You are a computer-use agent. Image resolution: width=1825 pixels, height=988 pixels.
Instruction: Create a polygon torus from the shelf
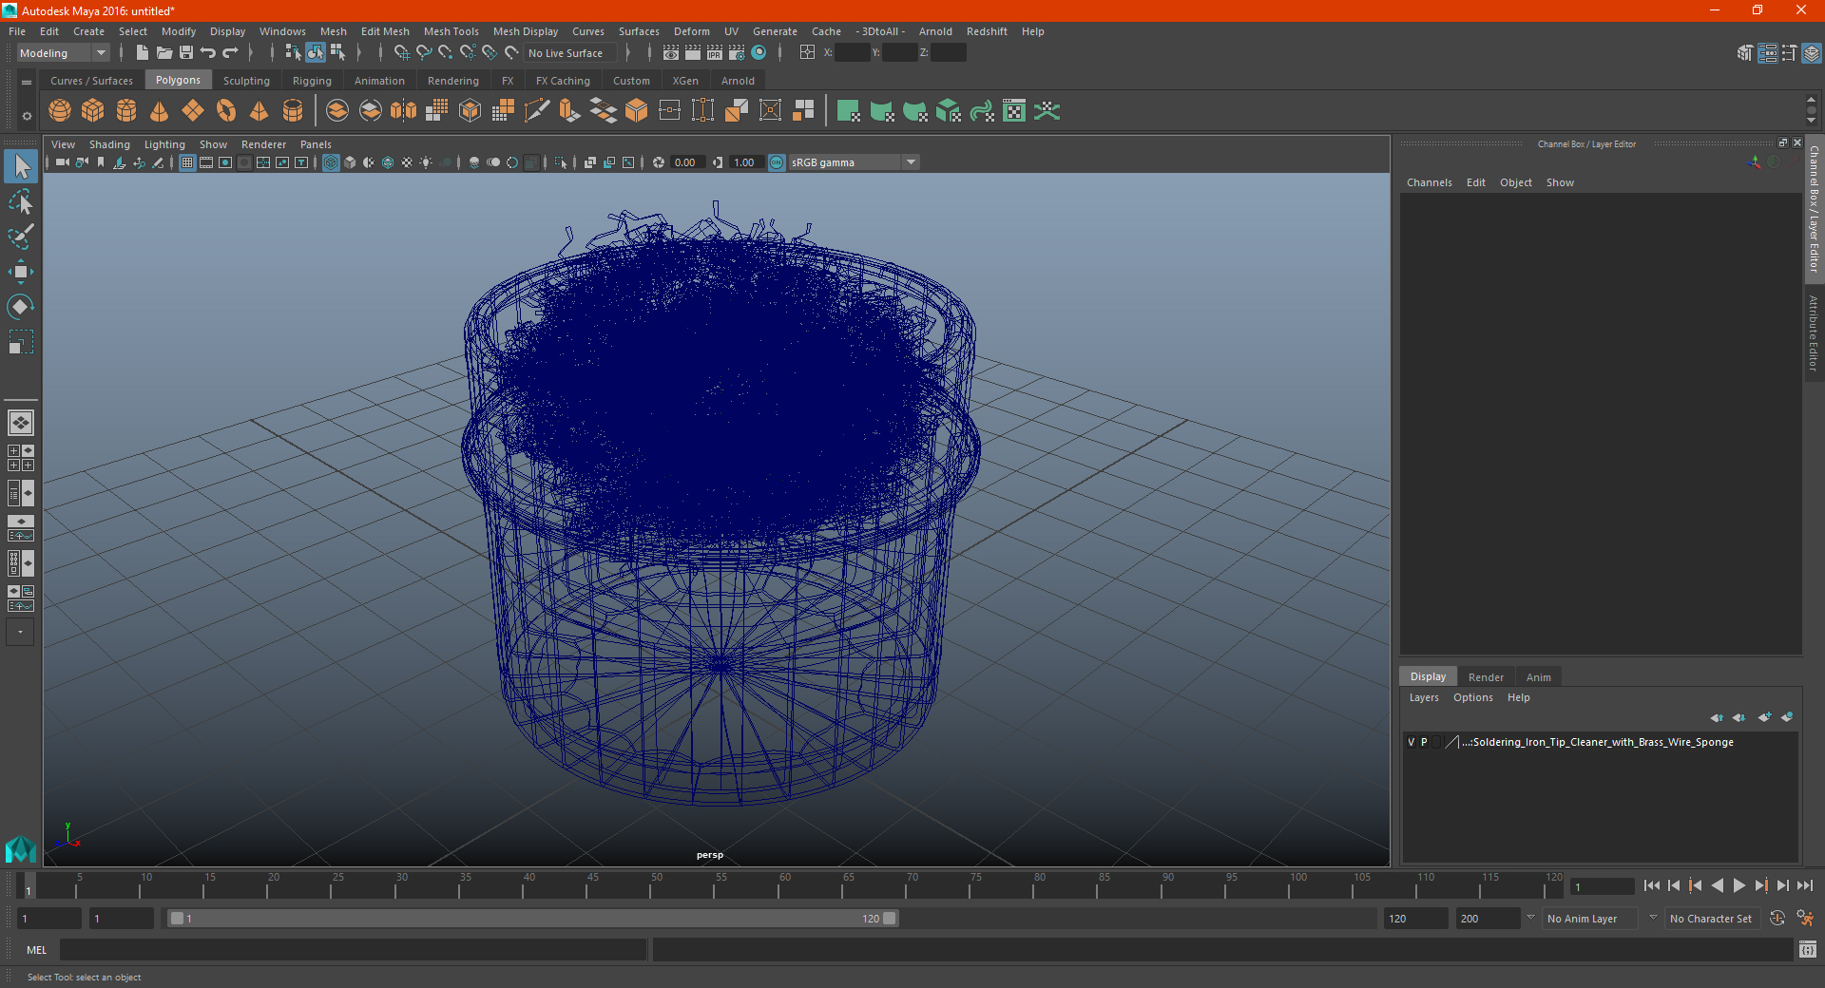pyautogui.click(x=226, y=111)
